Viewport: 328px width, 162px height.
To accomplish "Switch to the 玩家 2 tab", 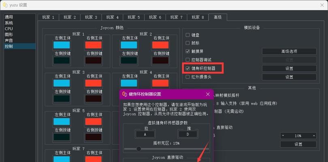I will tap(70, 17).
